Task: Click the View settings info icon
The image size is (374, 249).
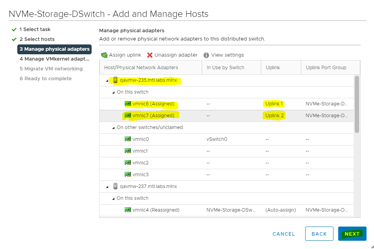Action: pos(206,55)
